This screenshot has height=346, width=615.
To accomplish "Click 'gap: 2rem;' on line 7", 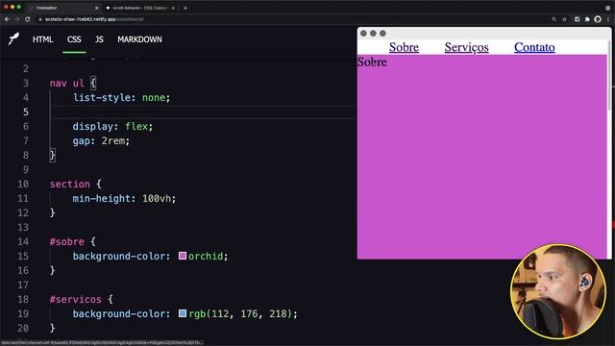I will 101,140.
